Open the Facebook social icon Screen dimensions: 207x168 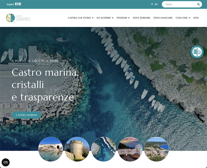point(16,4)
